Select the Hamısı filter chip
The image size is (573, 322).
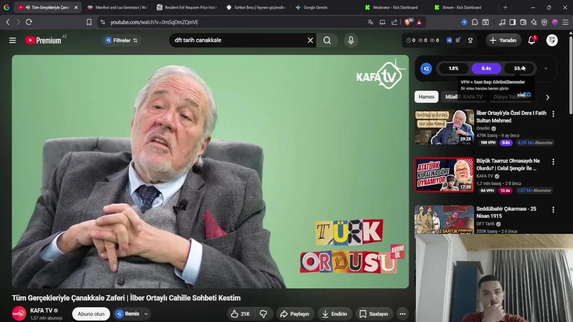(426, 97)
